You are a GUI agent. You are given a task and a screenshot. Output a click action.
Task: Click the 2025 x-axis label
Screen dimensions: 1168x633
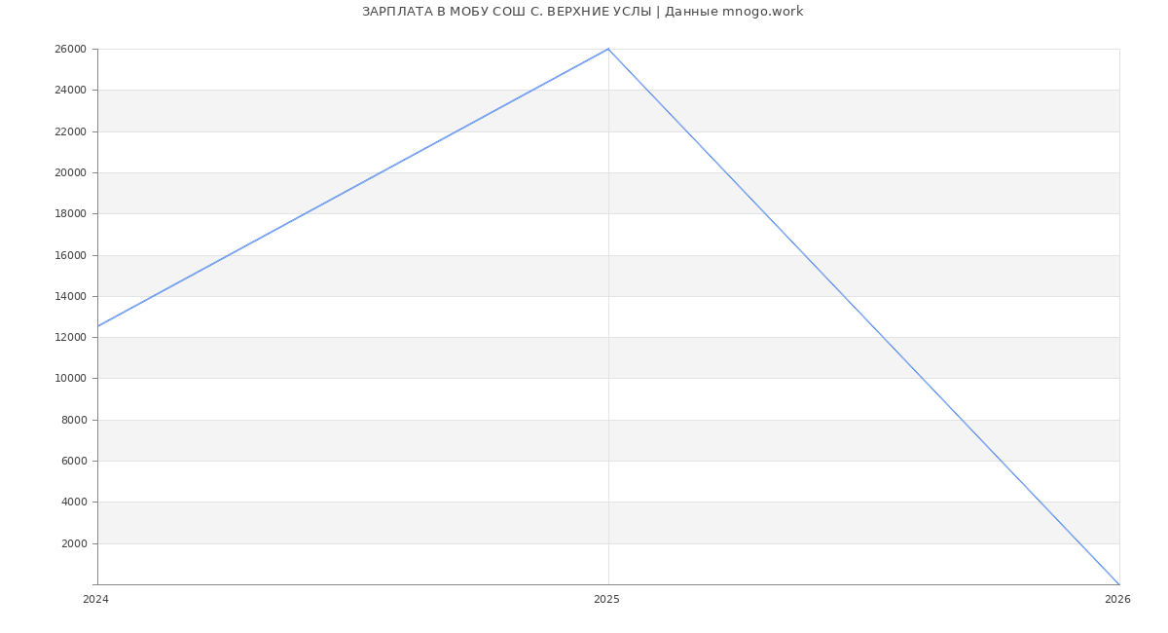point(606,600)
